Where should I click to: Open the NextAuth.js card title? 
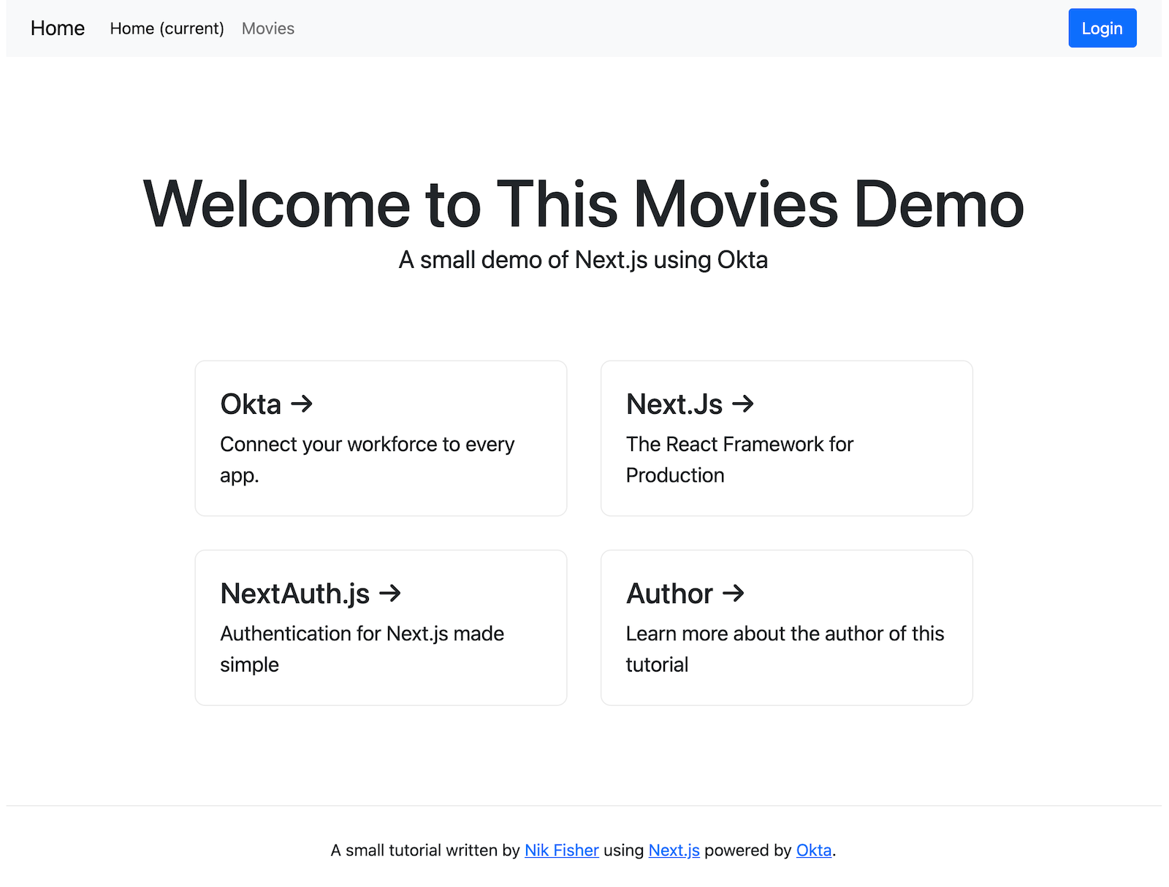click(295, 594)
